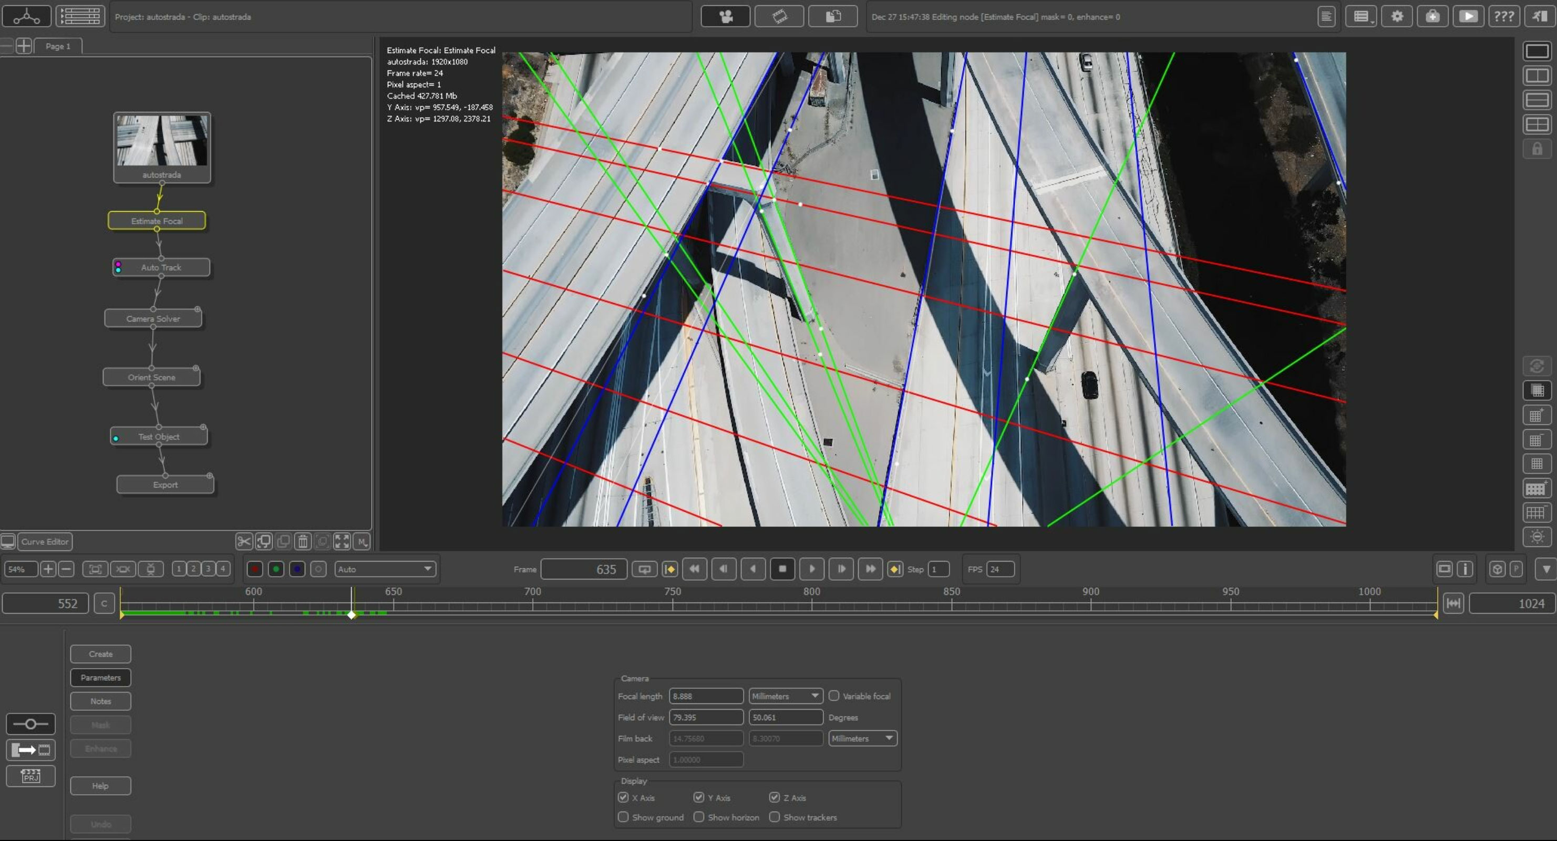Open the settings gear icon
The height and width of the screenshot is (841, 1557).
coord(1397,16)
